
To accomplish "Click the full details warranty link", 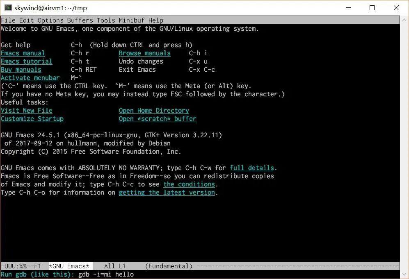I will [252, 168].
